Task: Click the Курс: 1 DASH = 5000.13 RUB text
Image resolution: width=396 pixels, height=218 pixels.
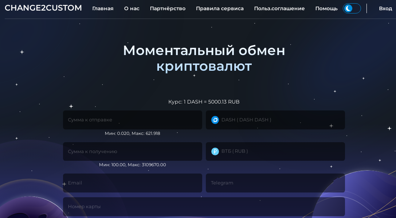Action: (x=204, y=102)
